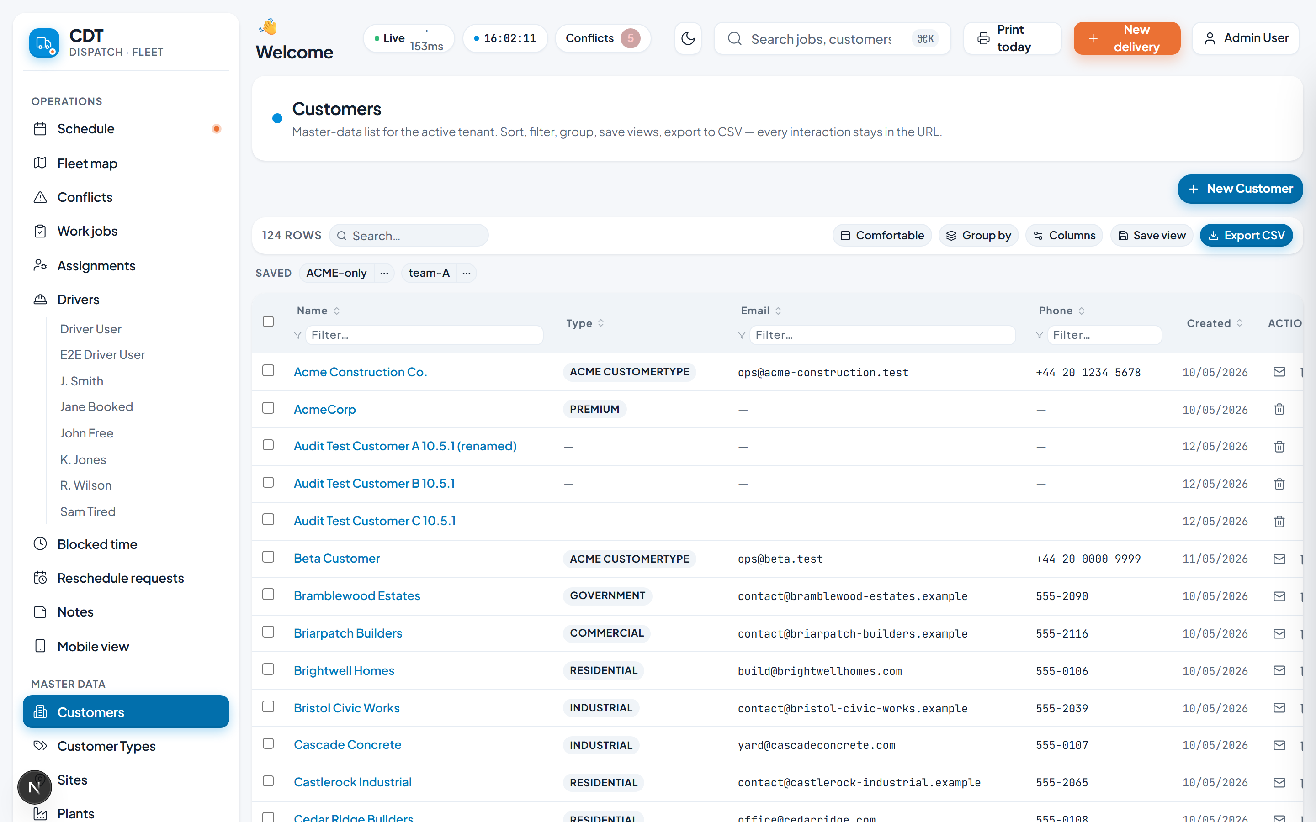
Task: Click the Fleet map icon in sidebar
Action: [40, 163]
